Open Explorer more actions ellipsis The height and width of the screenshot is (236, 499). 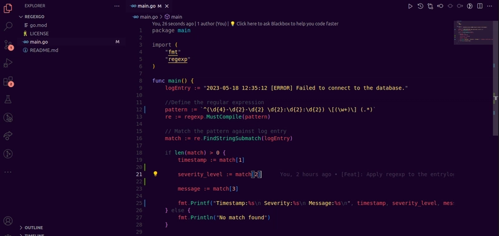(117, 6)
